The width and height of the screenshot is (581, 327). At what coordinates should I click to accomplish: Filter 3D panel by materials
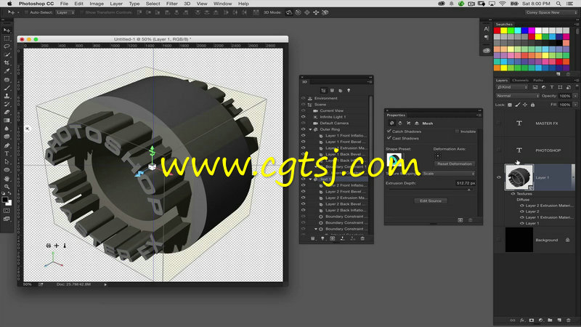click(x=340, y=90)
